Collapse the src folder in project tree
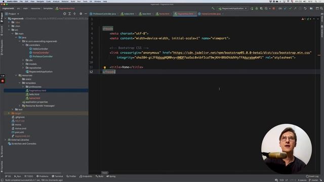This screenshot has width=324, height=182. coord(9,30)
